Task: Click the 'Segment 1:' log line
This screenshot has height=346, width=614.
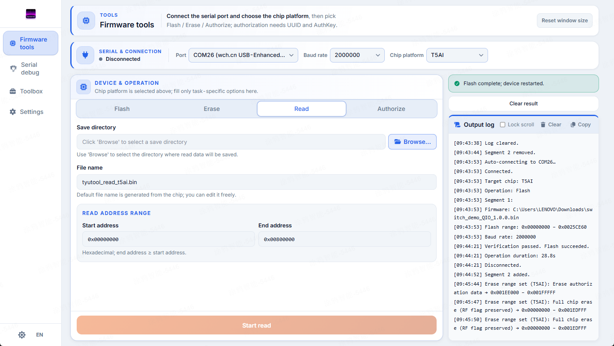Action: (x=483, y=200)
